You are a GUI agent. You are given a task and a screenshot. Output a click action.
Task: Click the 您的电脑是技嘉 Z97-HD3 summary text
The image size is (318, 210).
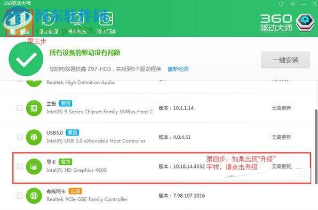click(x=106, y=69)
